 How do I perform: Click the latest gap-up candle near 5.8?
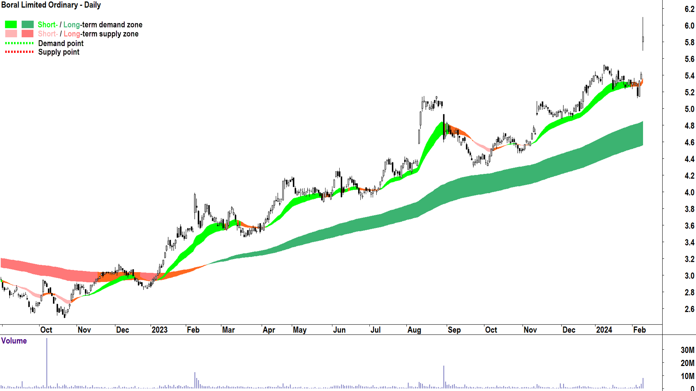click(x=643, y=39)
